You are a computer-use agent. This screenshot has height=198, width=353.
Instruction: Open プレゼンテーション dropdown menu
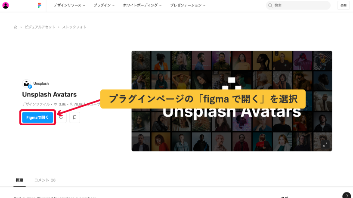188,6
